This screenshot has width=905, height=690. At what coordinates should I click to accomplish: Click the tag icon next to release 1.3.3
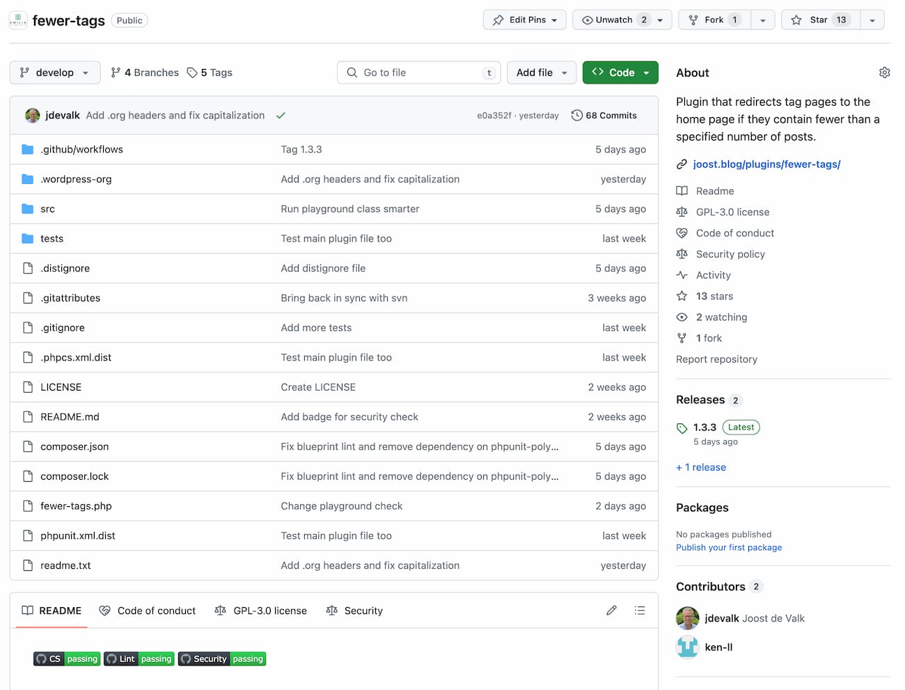[682, 427]
